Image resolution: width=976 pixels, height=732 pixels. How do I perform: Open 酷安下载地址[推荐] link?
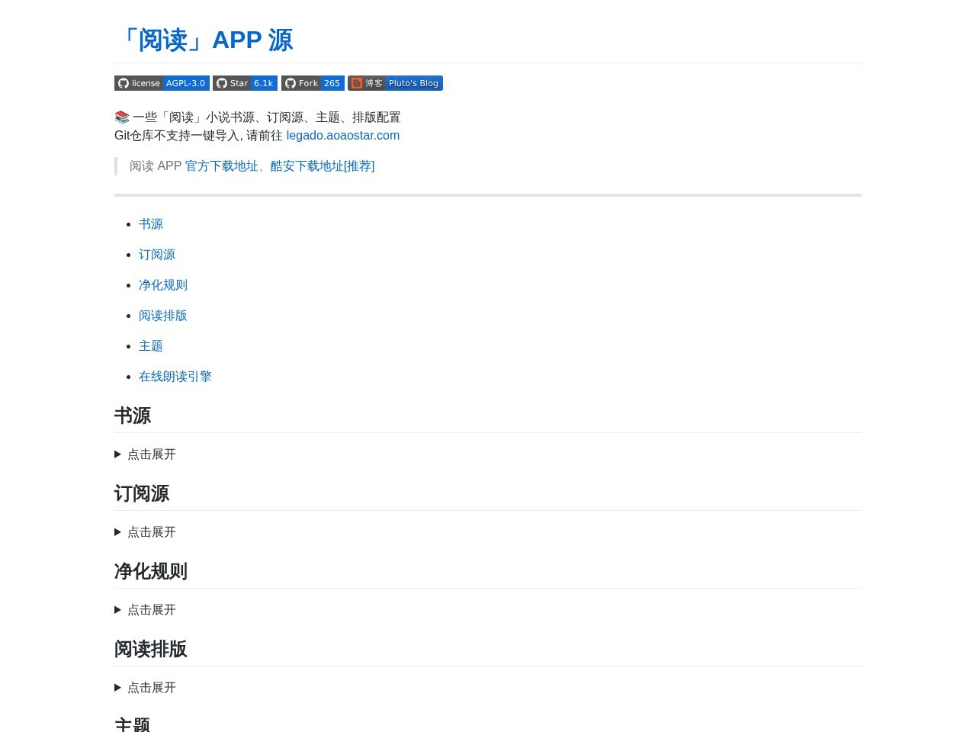tap(323, 166)
